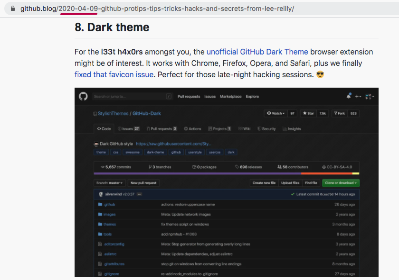View 898 releases
Image resolution: width=399 pixels, height=280 pixels.
pyautogui.click(x=248, y=167)
